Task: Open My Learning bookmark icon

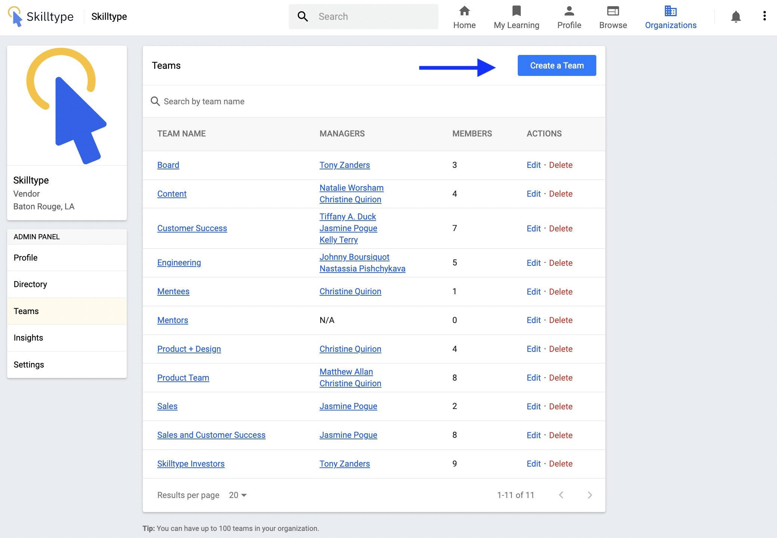Action: pyautogui.click(x=516, y=11)
